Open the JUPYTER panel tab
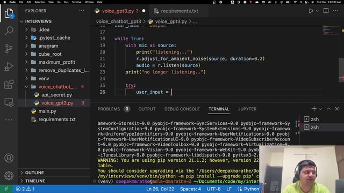 247,109
